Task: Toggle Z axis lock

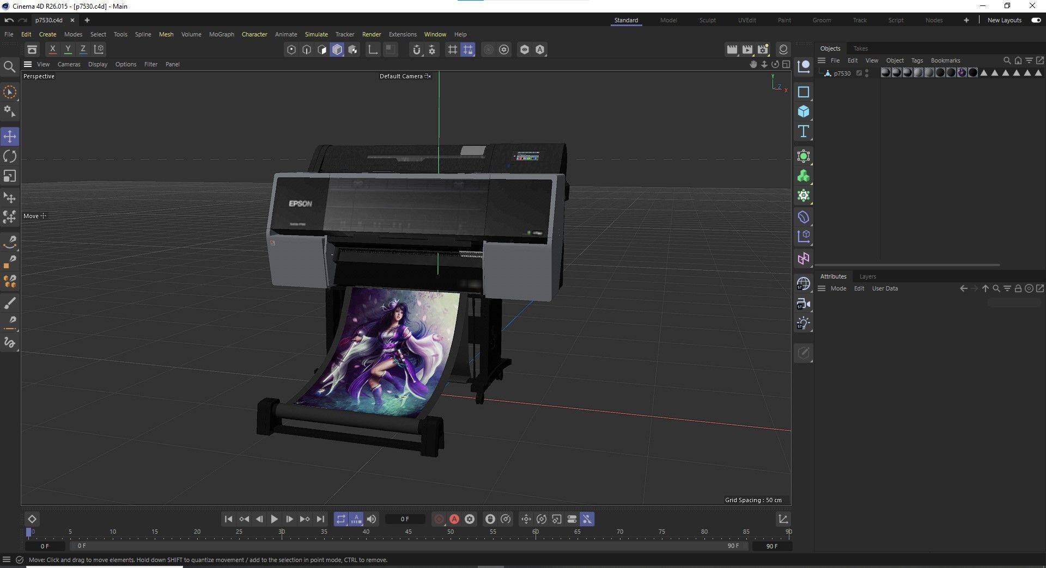Action: click(x=83, y=49)
